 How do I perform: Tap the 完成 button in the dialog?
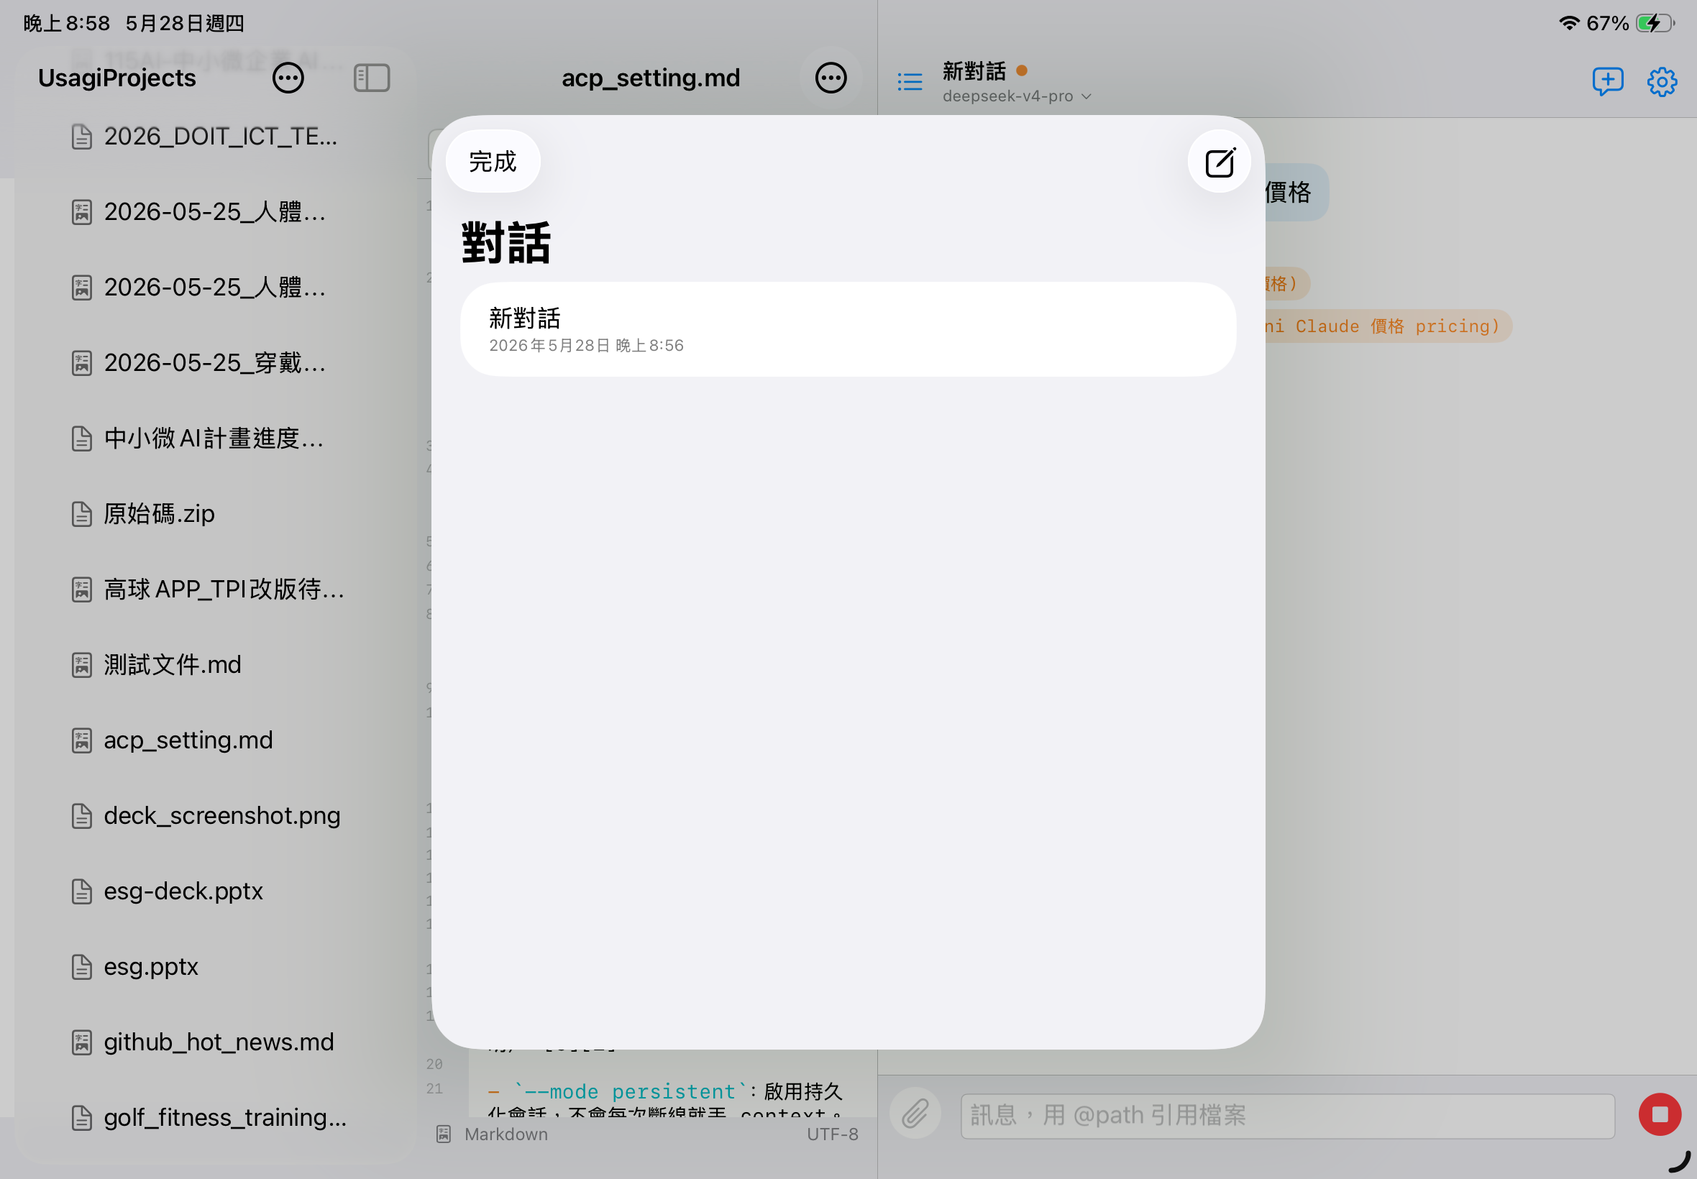(x=493, y=162)
